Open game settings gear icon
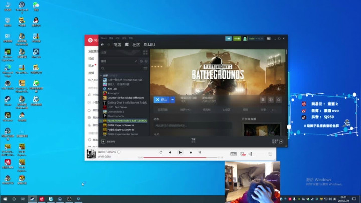 click(263, 100)
